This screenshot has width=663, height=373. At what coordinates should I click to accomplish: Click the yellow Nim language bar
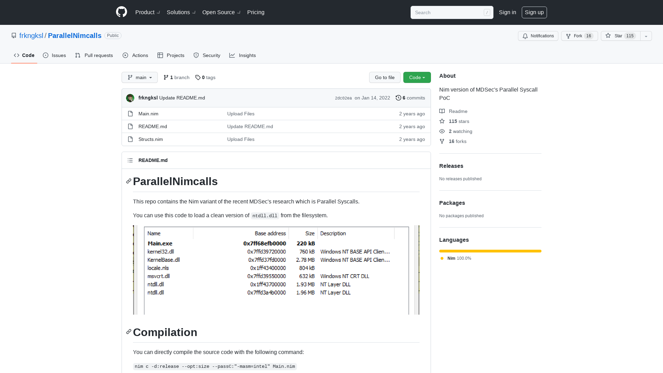[490, 251]
